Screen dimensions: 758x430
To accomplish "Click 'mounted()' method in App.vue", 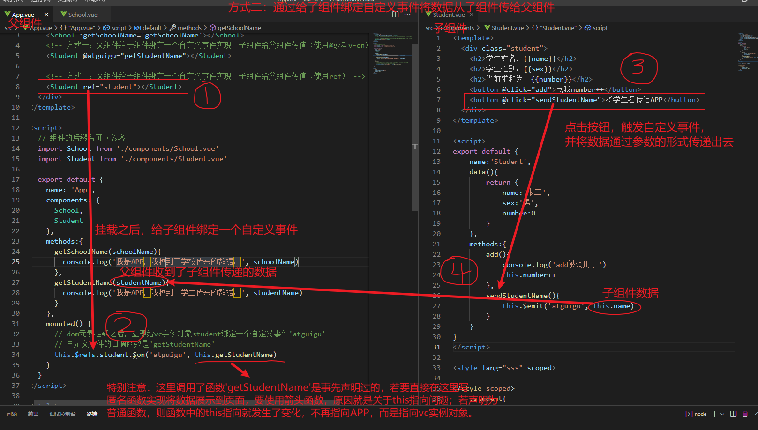I will click(64, 324).
